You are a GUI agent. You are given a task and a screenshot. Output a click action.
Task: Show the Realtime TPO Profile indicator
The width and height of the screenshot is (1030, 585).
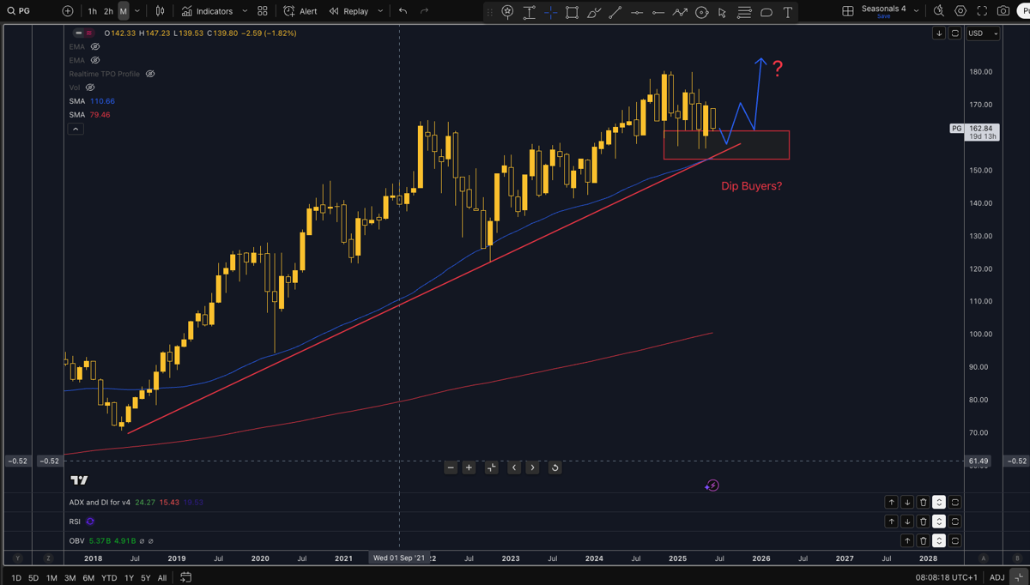click(x=149, y=74)
